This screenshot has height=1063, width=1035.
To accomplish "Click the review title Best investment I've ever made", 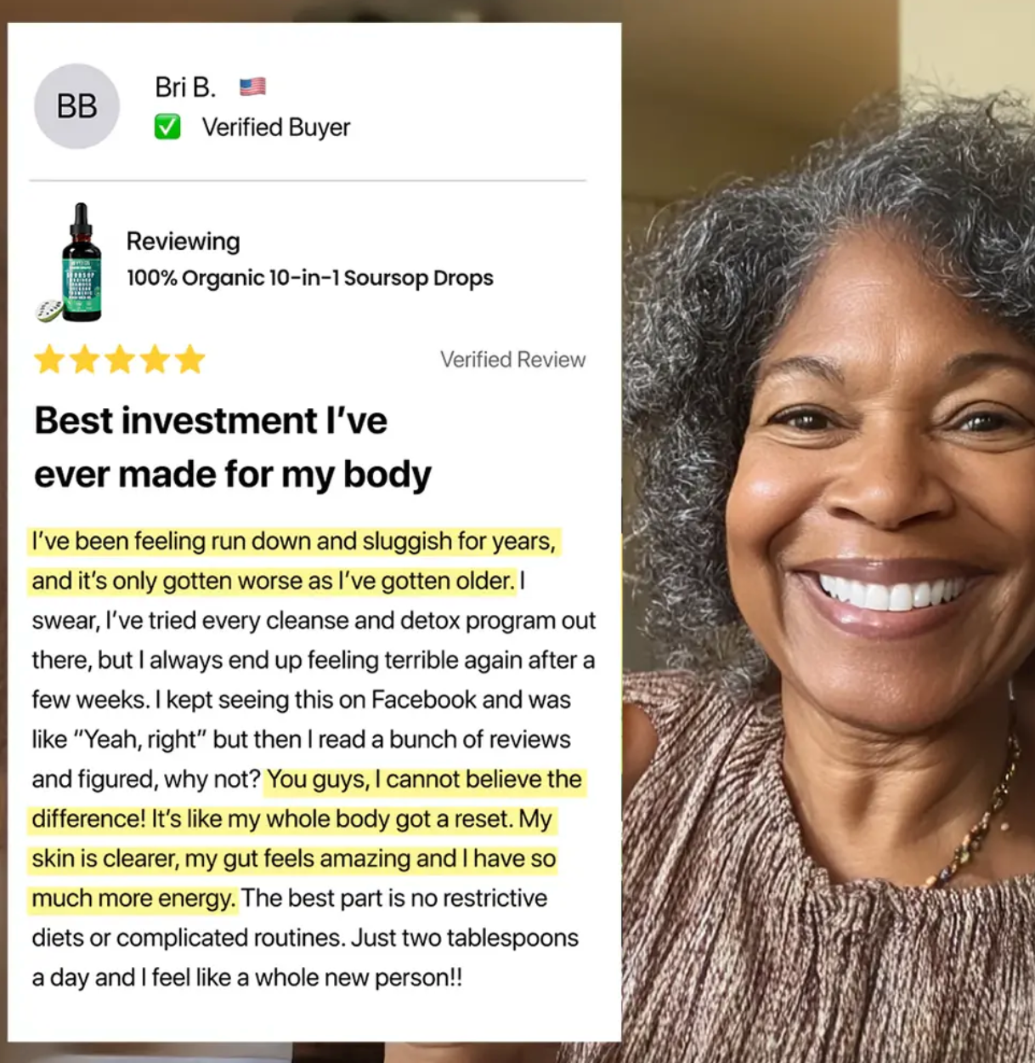I will tap(232, 447).
